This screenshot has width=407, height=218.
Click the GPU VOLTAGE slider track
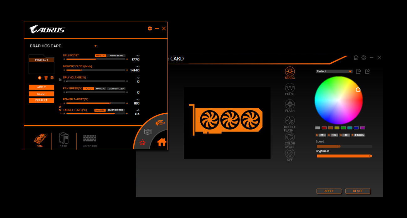(x=95, y=81)
